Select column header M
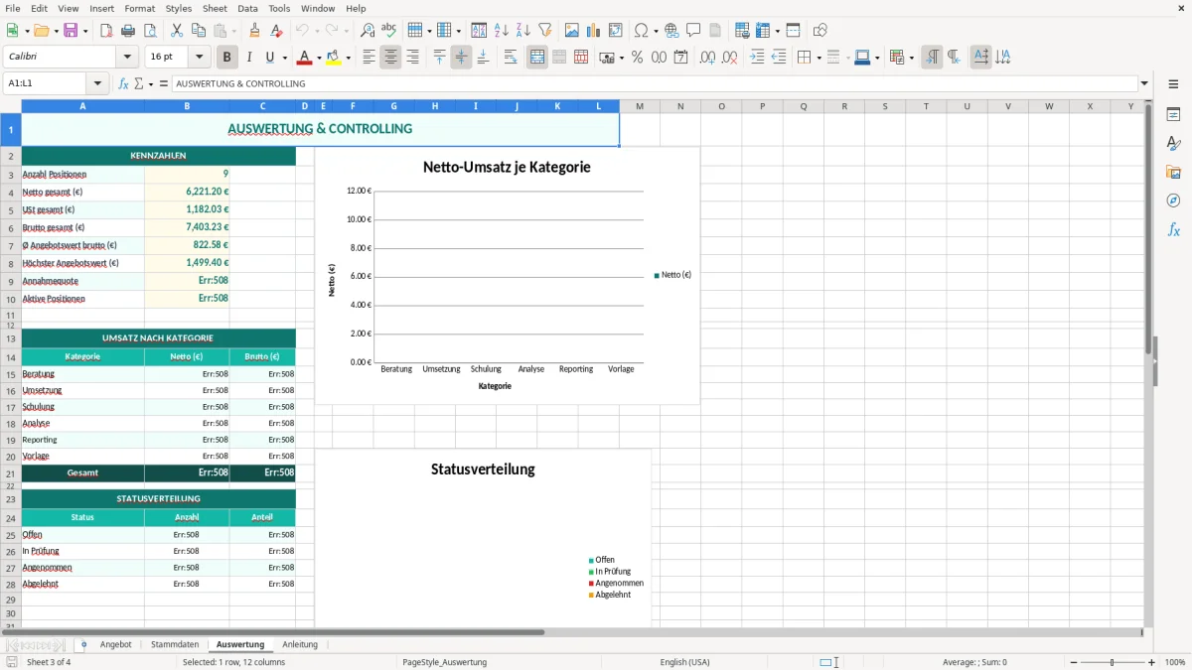The width and height of the screenshot is (1192, 670). (x=640, y=106)
